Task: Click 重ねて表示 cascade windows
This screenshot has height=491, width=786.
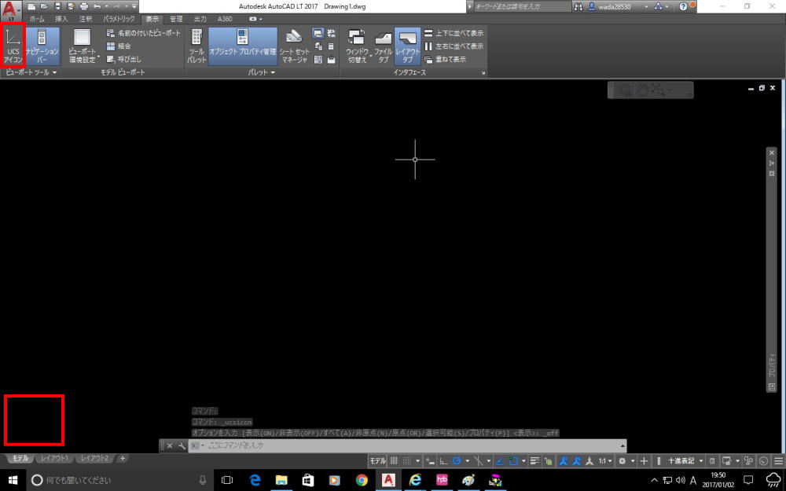Action: (445, 59)
